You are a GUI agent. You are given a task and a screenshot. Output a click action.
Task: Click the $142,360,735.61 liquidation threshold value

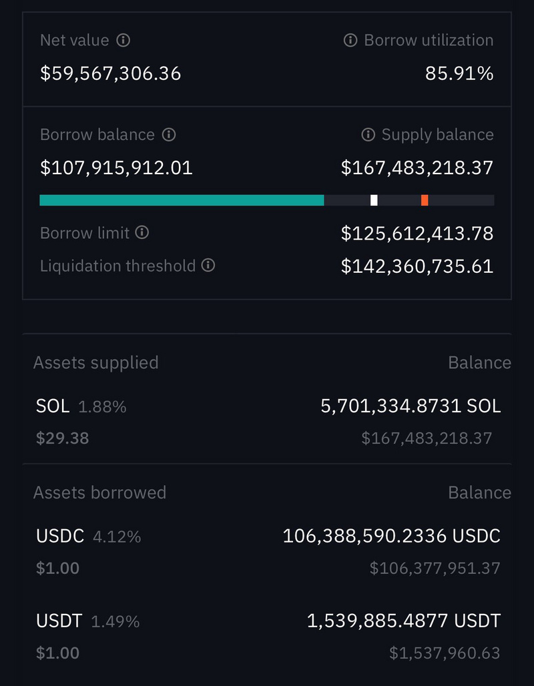417,266
